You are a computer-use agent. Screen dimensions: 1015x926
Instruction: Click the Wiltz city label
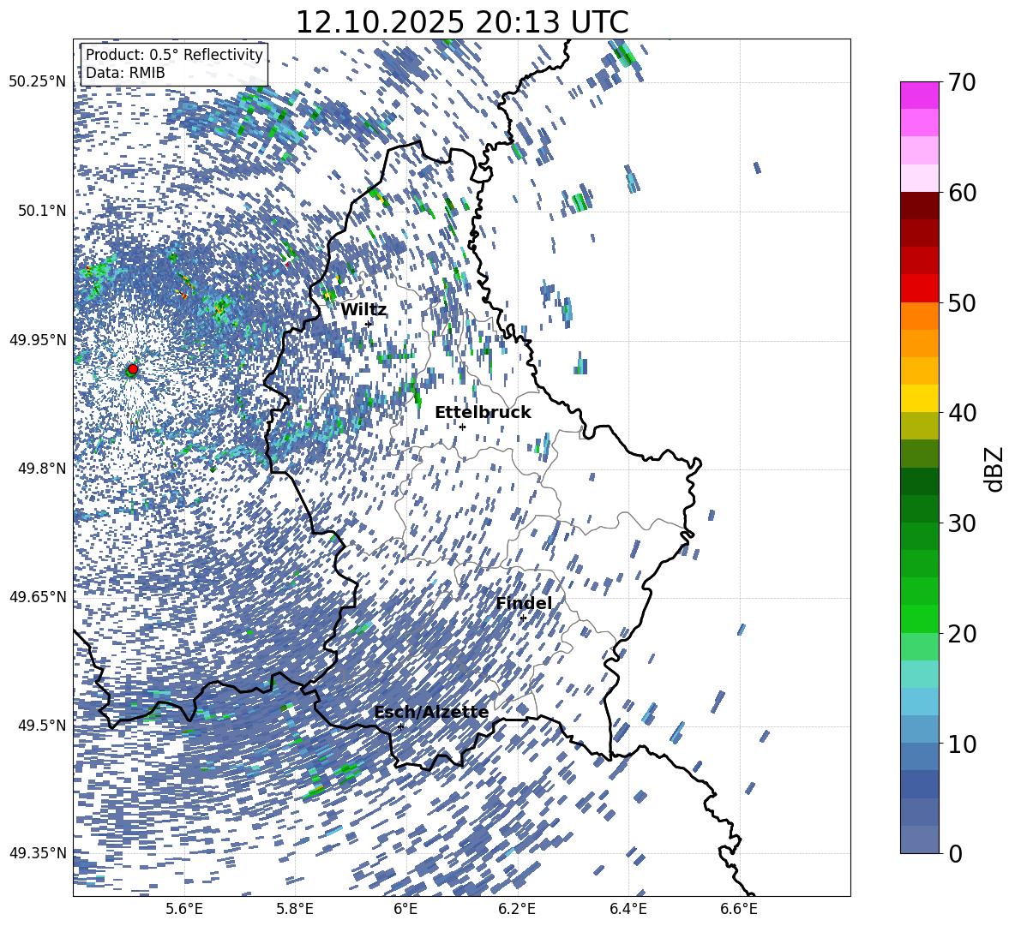coord(363,310)
